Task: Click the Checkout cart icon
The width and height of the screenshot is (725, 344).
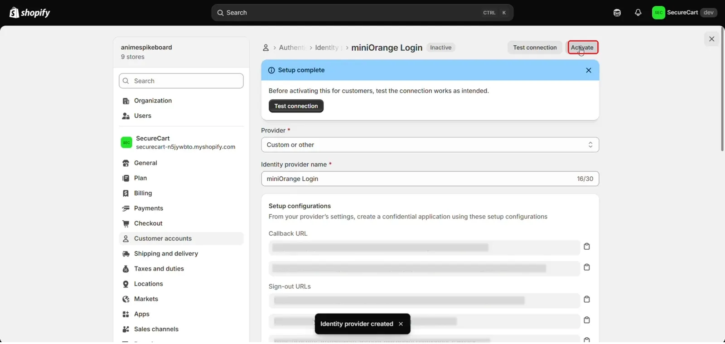Action: [126, 223]
